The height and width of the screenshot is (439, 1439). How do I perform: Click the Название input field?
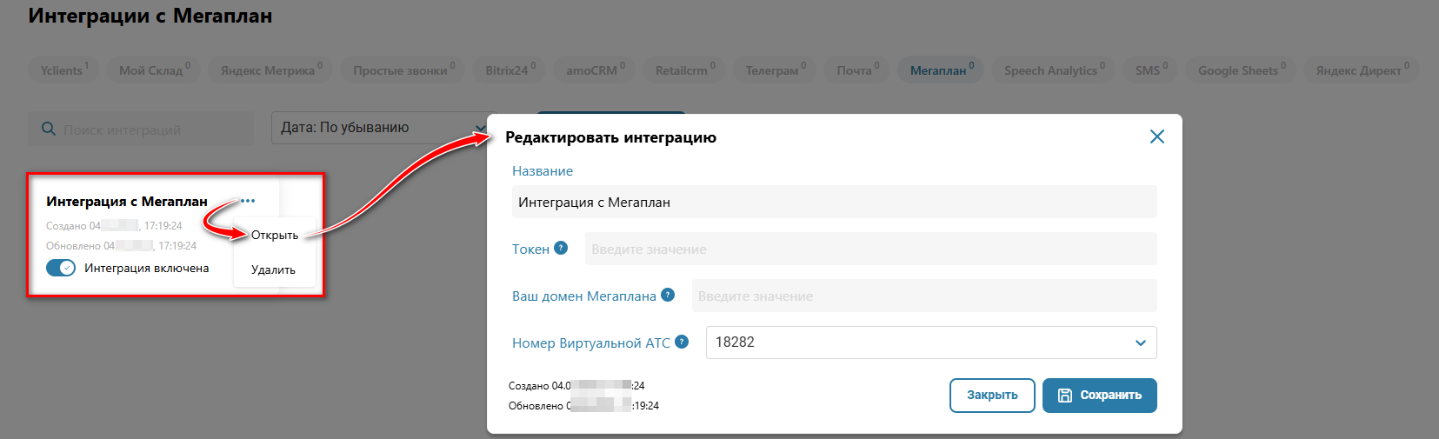coord(834,202)
